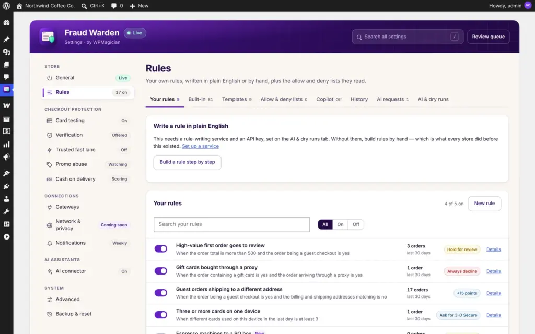Screen dimensions: 535x334
Task: Open the Payments dollar icon
Action: click(x=6, y=131)
